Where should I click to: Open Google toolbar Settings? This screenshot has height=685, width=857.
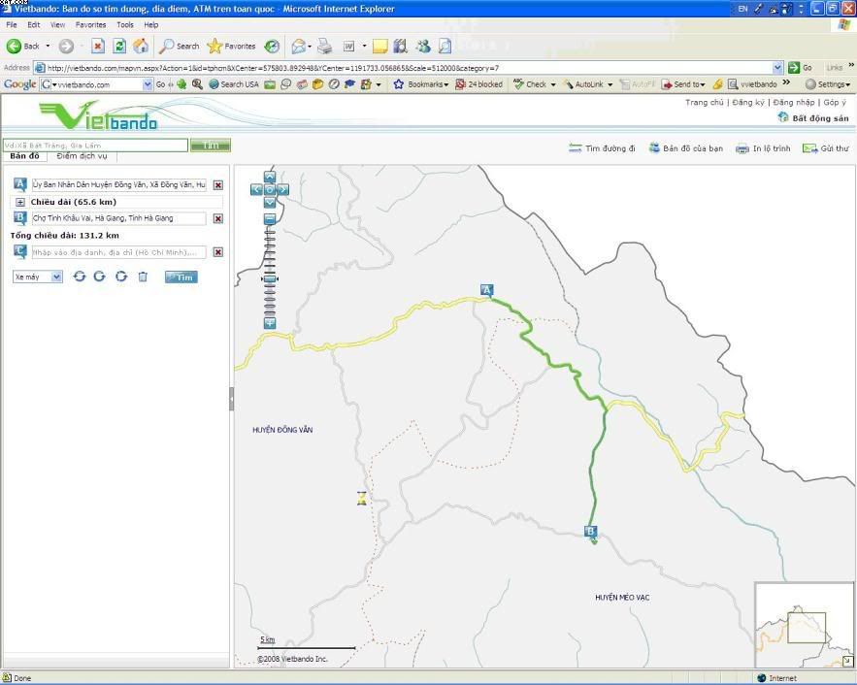pos(828,84)
